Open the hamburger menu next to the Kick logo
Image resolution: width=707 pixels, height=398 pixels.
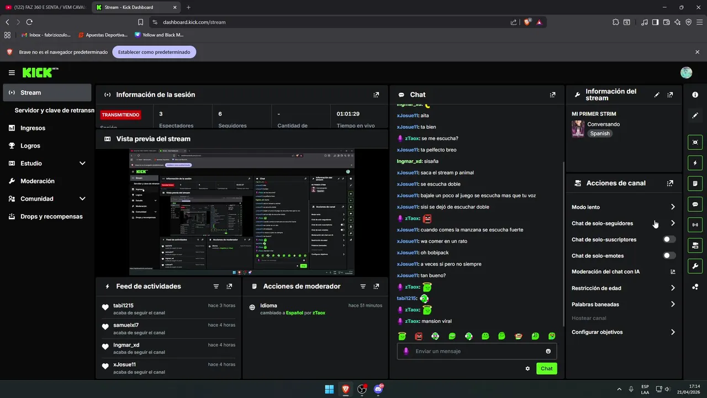coord(12,72)
